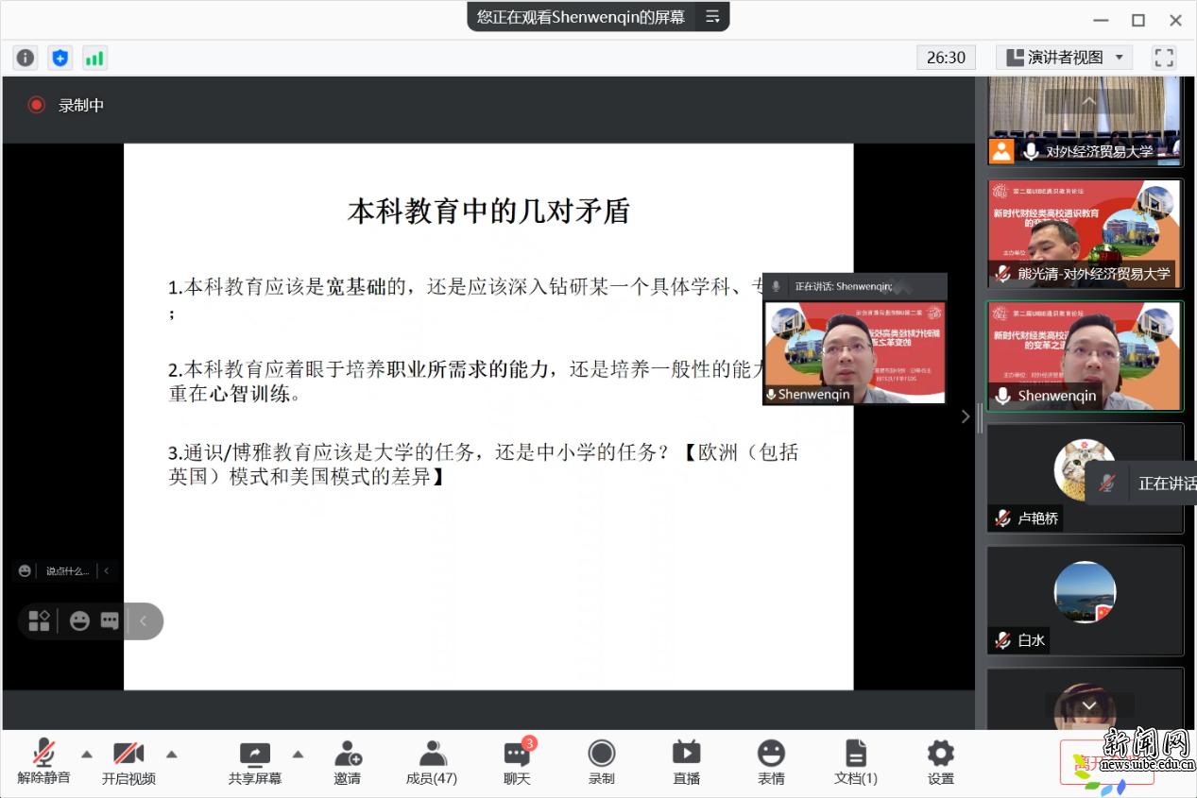
Task: Open 表情 emoji reactions
Action: 771,762
